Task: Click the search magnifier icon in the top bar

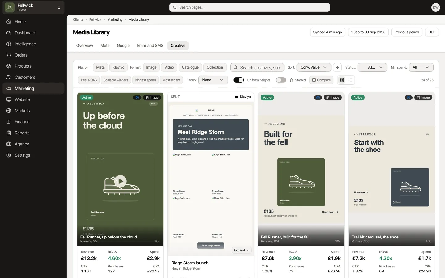Action: point(175,7)
